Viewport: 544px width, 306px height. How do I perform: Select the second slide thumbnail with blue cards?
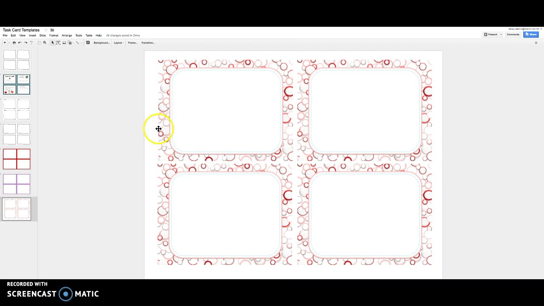[17, 84]
